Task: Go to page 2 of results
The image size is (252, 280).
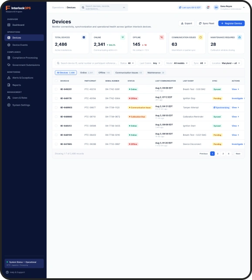Action: 218,154
